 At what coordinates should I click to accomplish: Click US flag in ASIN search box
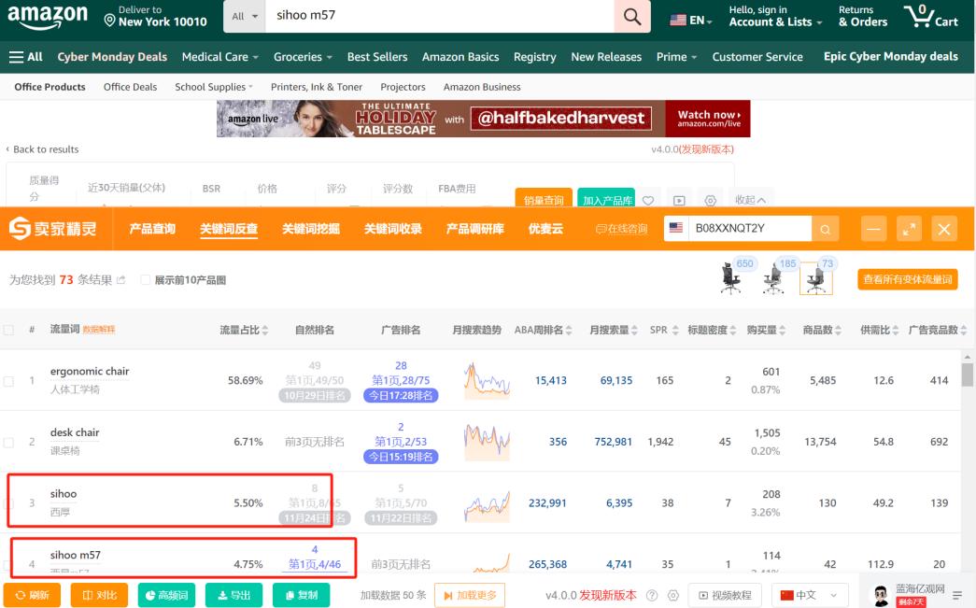click(x=676, y=228)
